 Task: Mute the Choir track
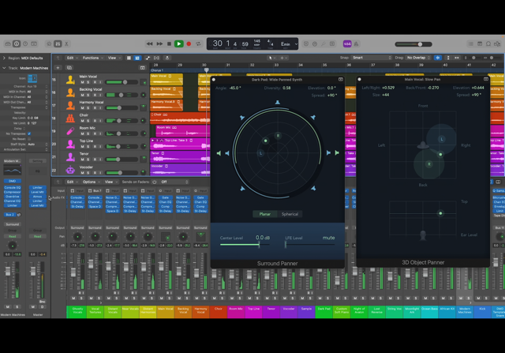pos(82,121)
